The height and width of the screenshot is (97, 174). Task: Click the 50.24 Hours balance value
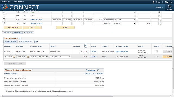[x=99, y=86]
